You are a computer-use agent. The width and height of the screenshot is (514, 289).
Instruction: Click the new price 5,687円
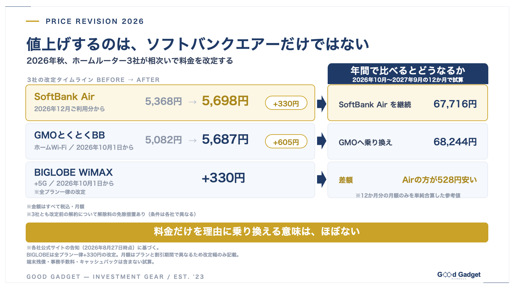[225, 139]
